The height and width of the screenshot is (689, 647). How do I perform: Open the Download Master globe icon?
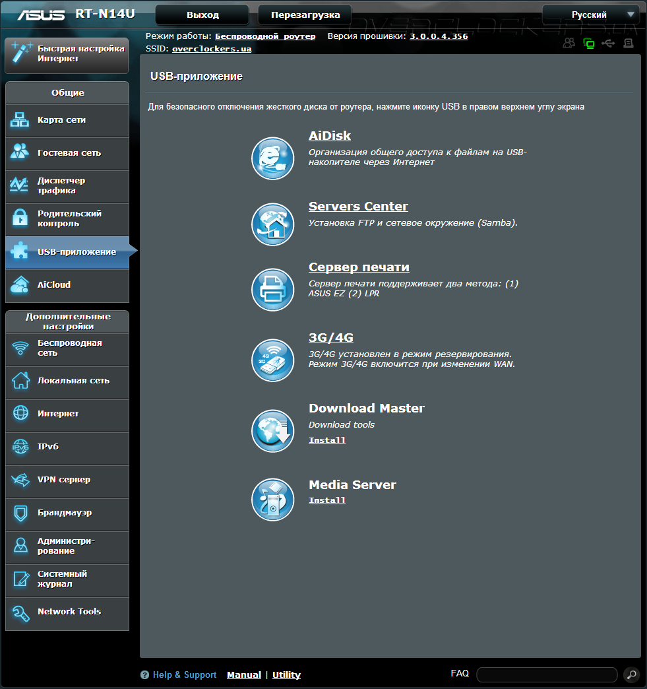[273, 431]
